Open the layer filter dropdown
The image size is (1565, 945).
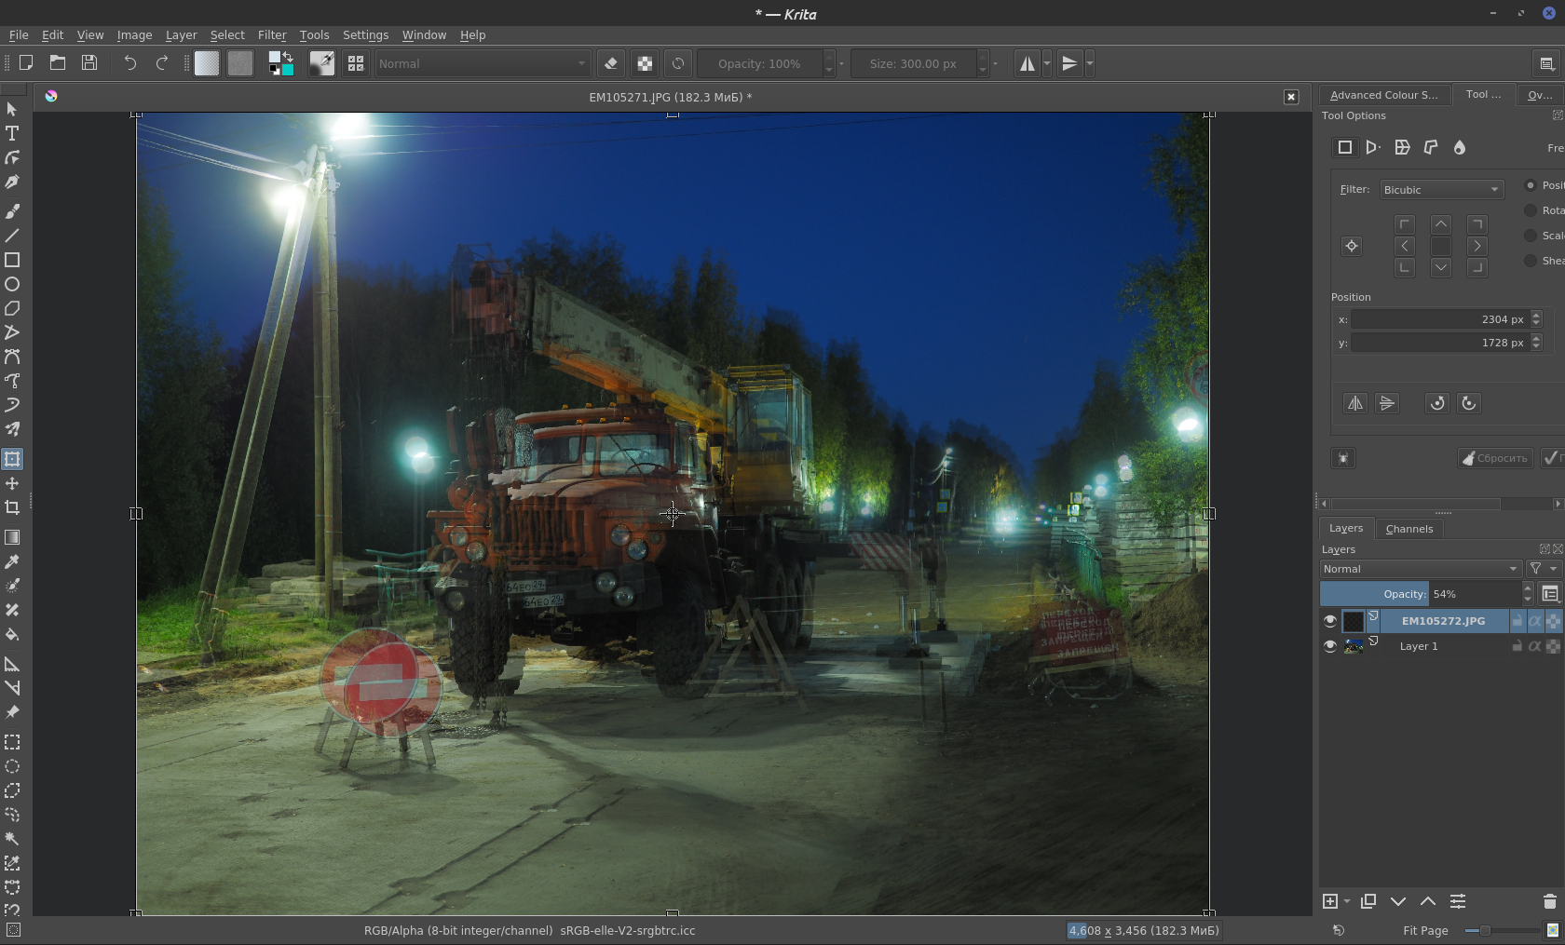pyautogui.click(x=1544, y=569)
